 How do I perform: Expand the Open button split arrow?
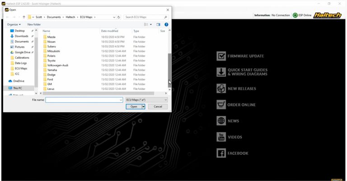[x=143, y=106]
